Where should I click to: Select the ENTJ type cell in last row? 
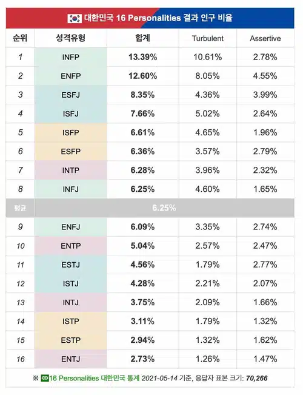point(71,359)
